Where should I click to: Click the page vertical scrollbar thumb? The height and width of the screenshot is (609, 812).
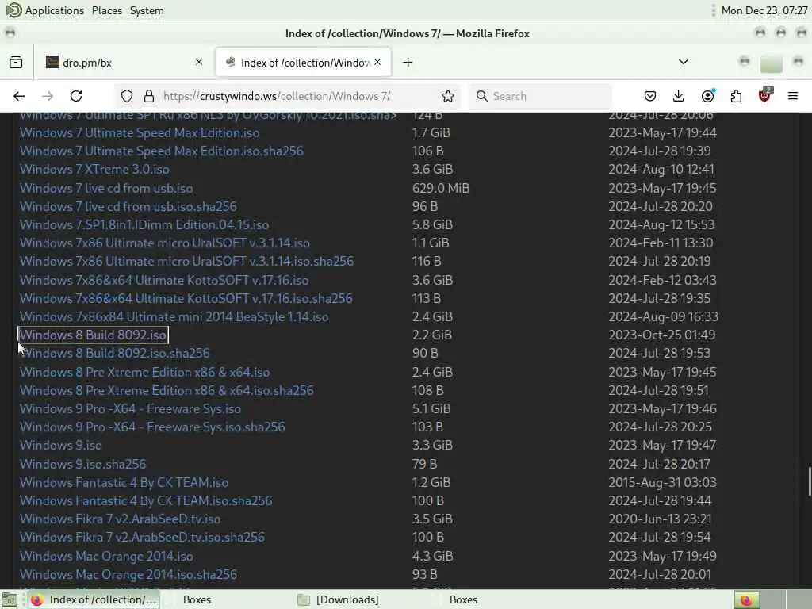809,481
